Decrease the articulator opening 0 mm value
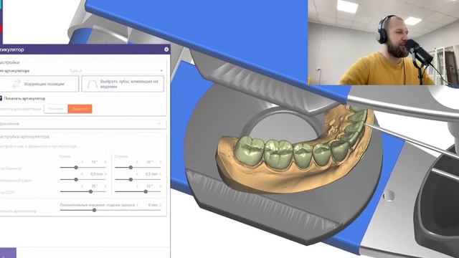Screen dimensions: 459x258 (137, 205)
